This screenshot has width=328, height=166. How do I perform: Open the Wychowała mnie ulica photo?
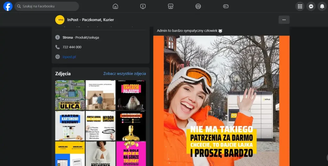[70, 95]
